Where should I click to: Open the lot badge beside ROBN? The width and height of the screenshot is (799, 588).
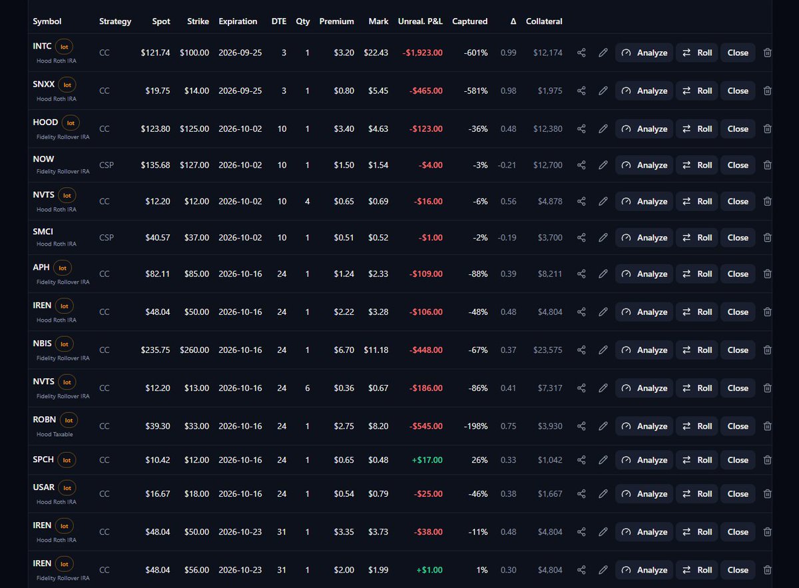click(69, 420)
